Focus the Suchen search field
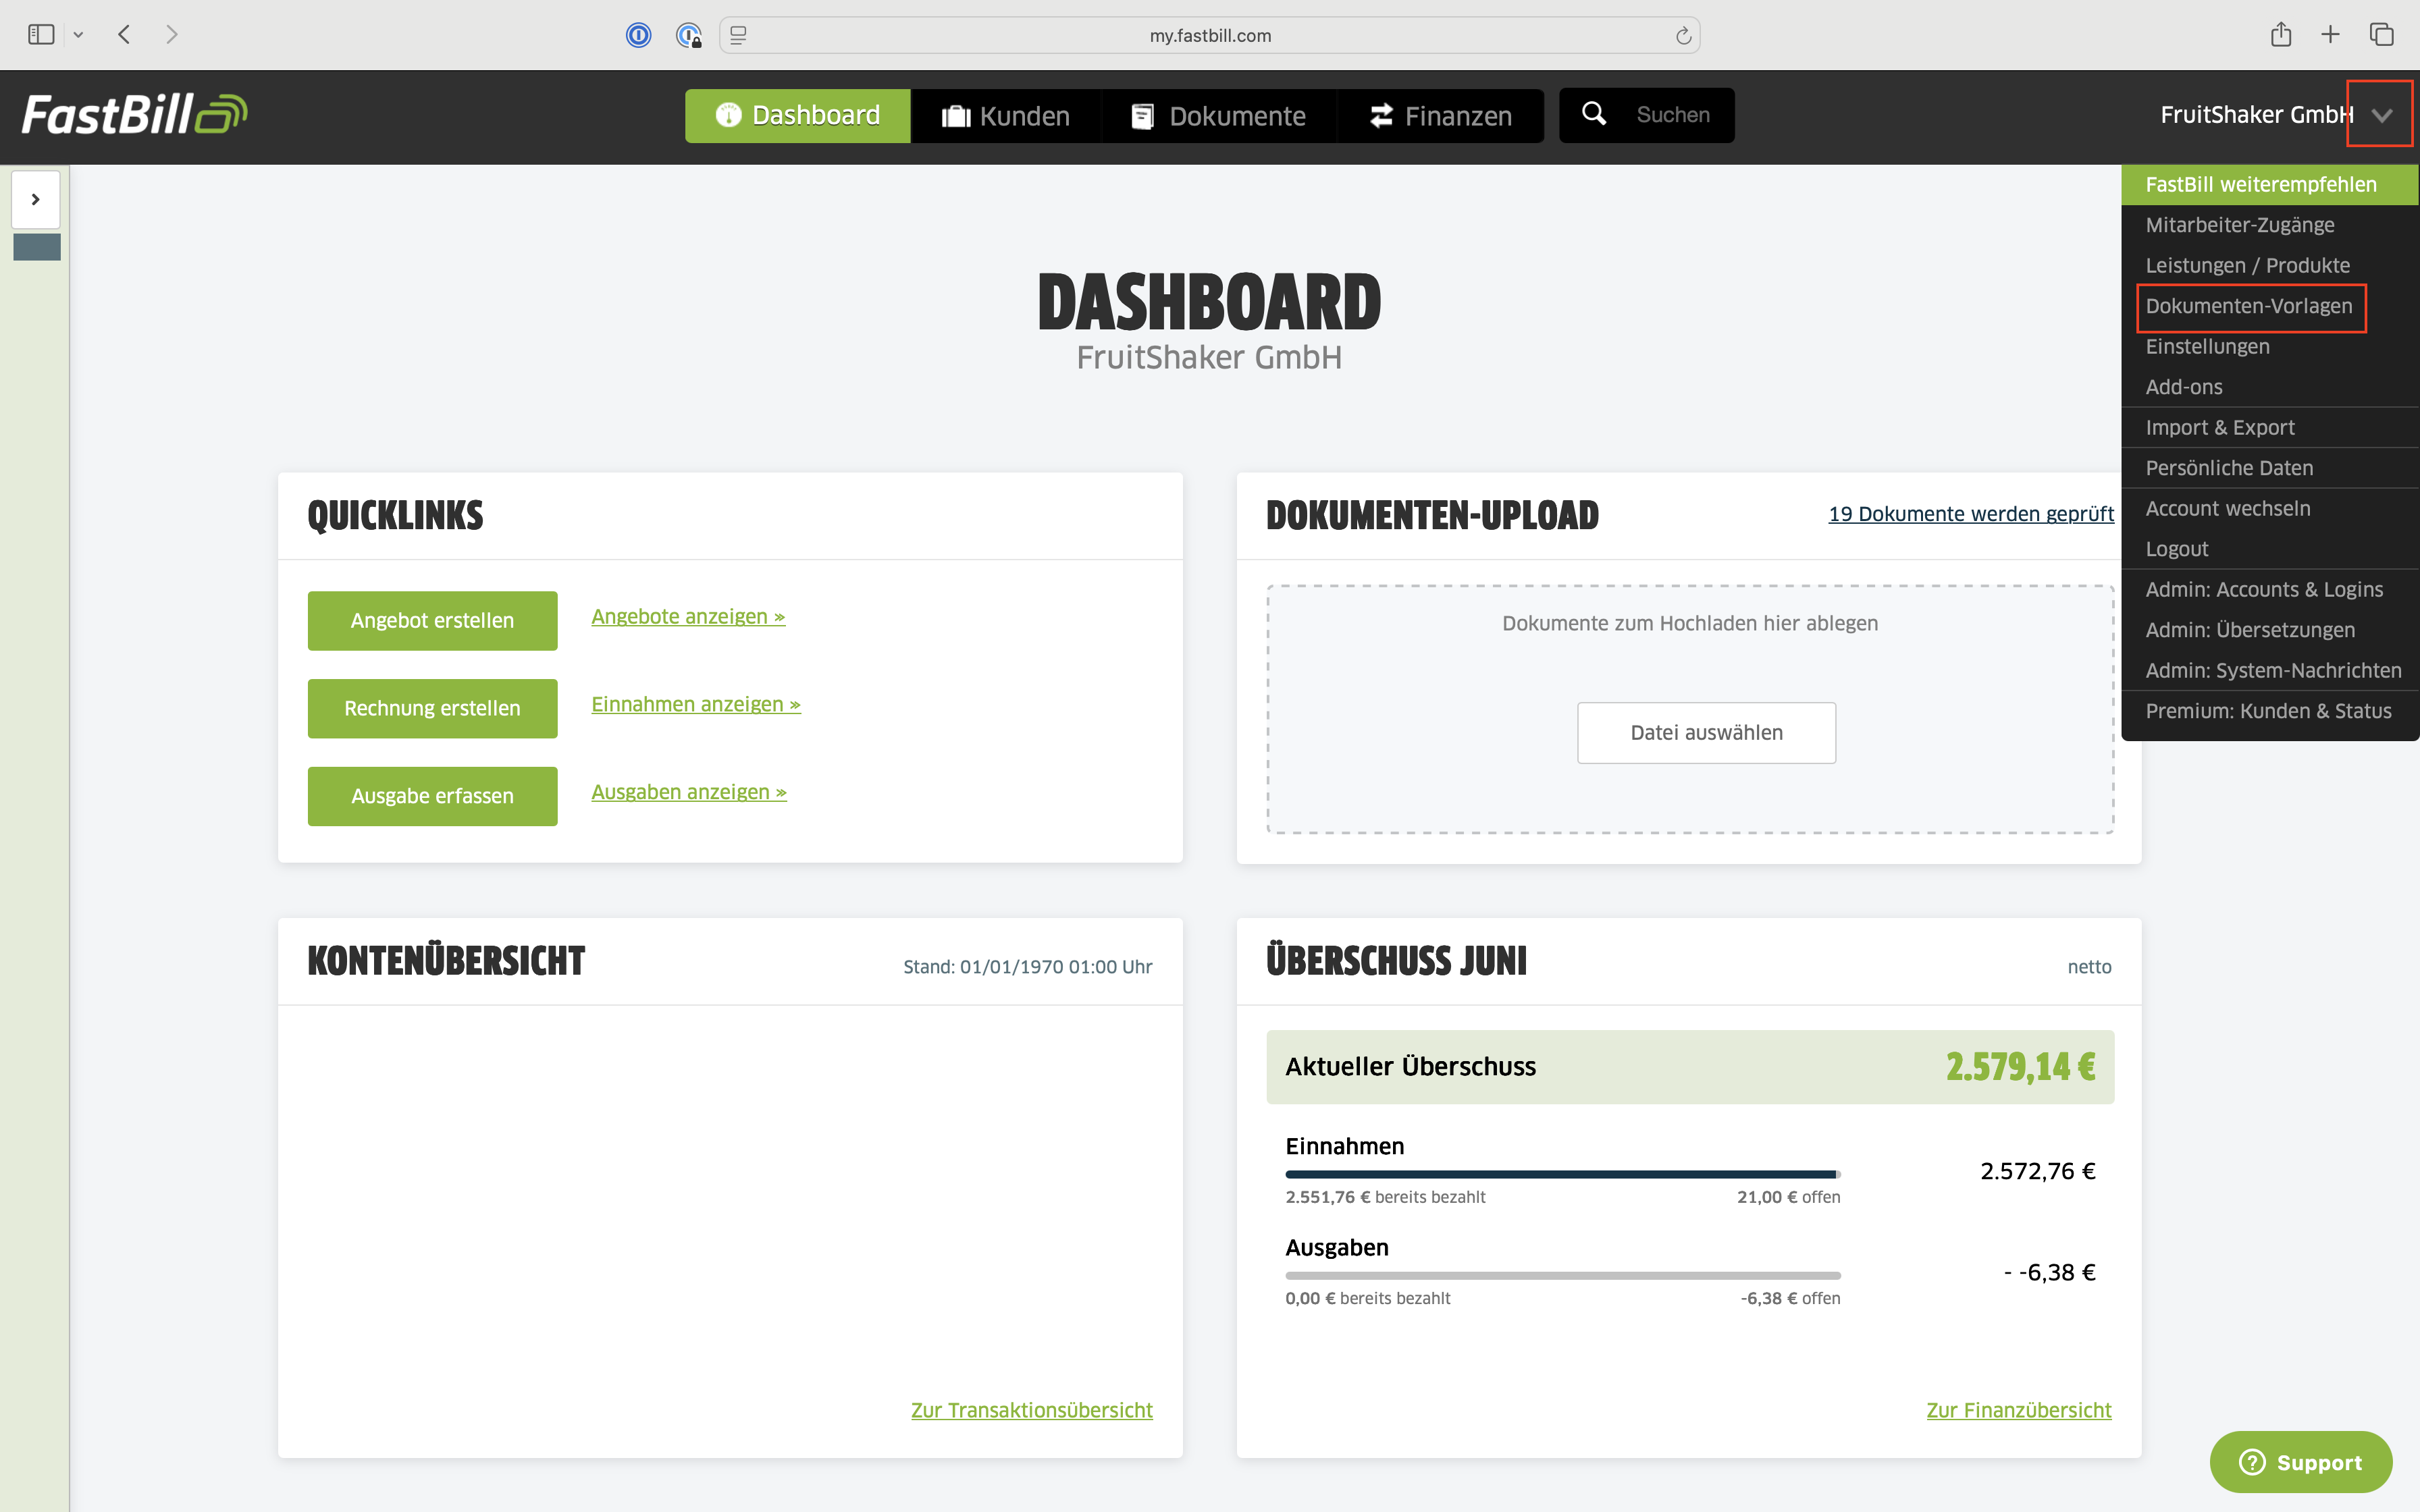This screenshot has width=2420, height=1512. [x=1672, y=115]
